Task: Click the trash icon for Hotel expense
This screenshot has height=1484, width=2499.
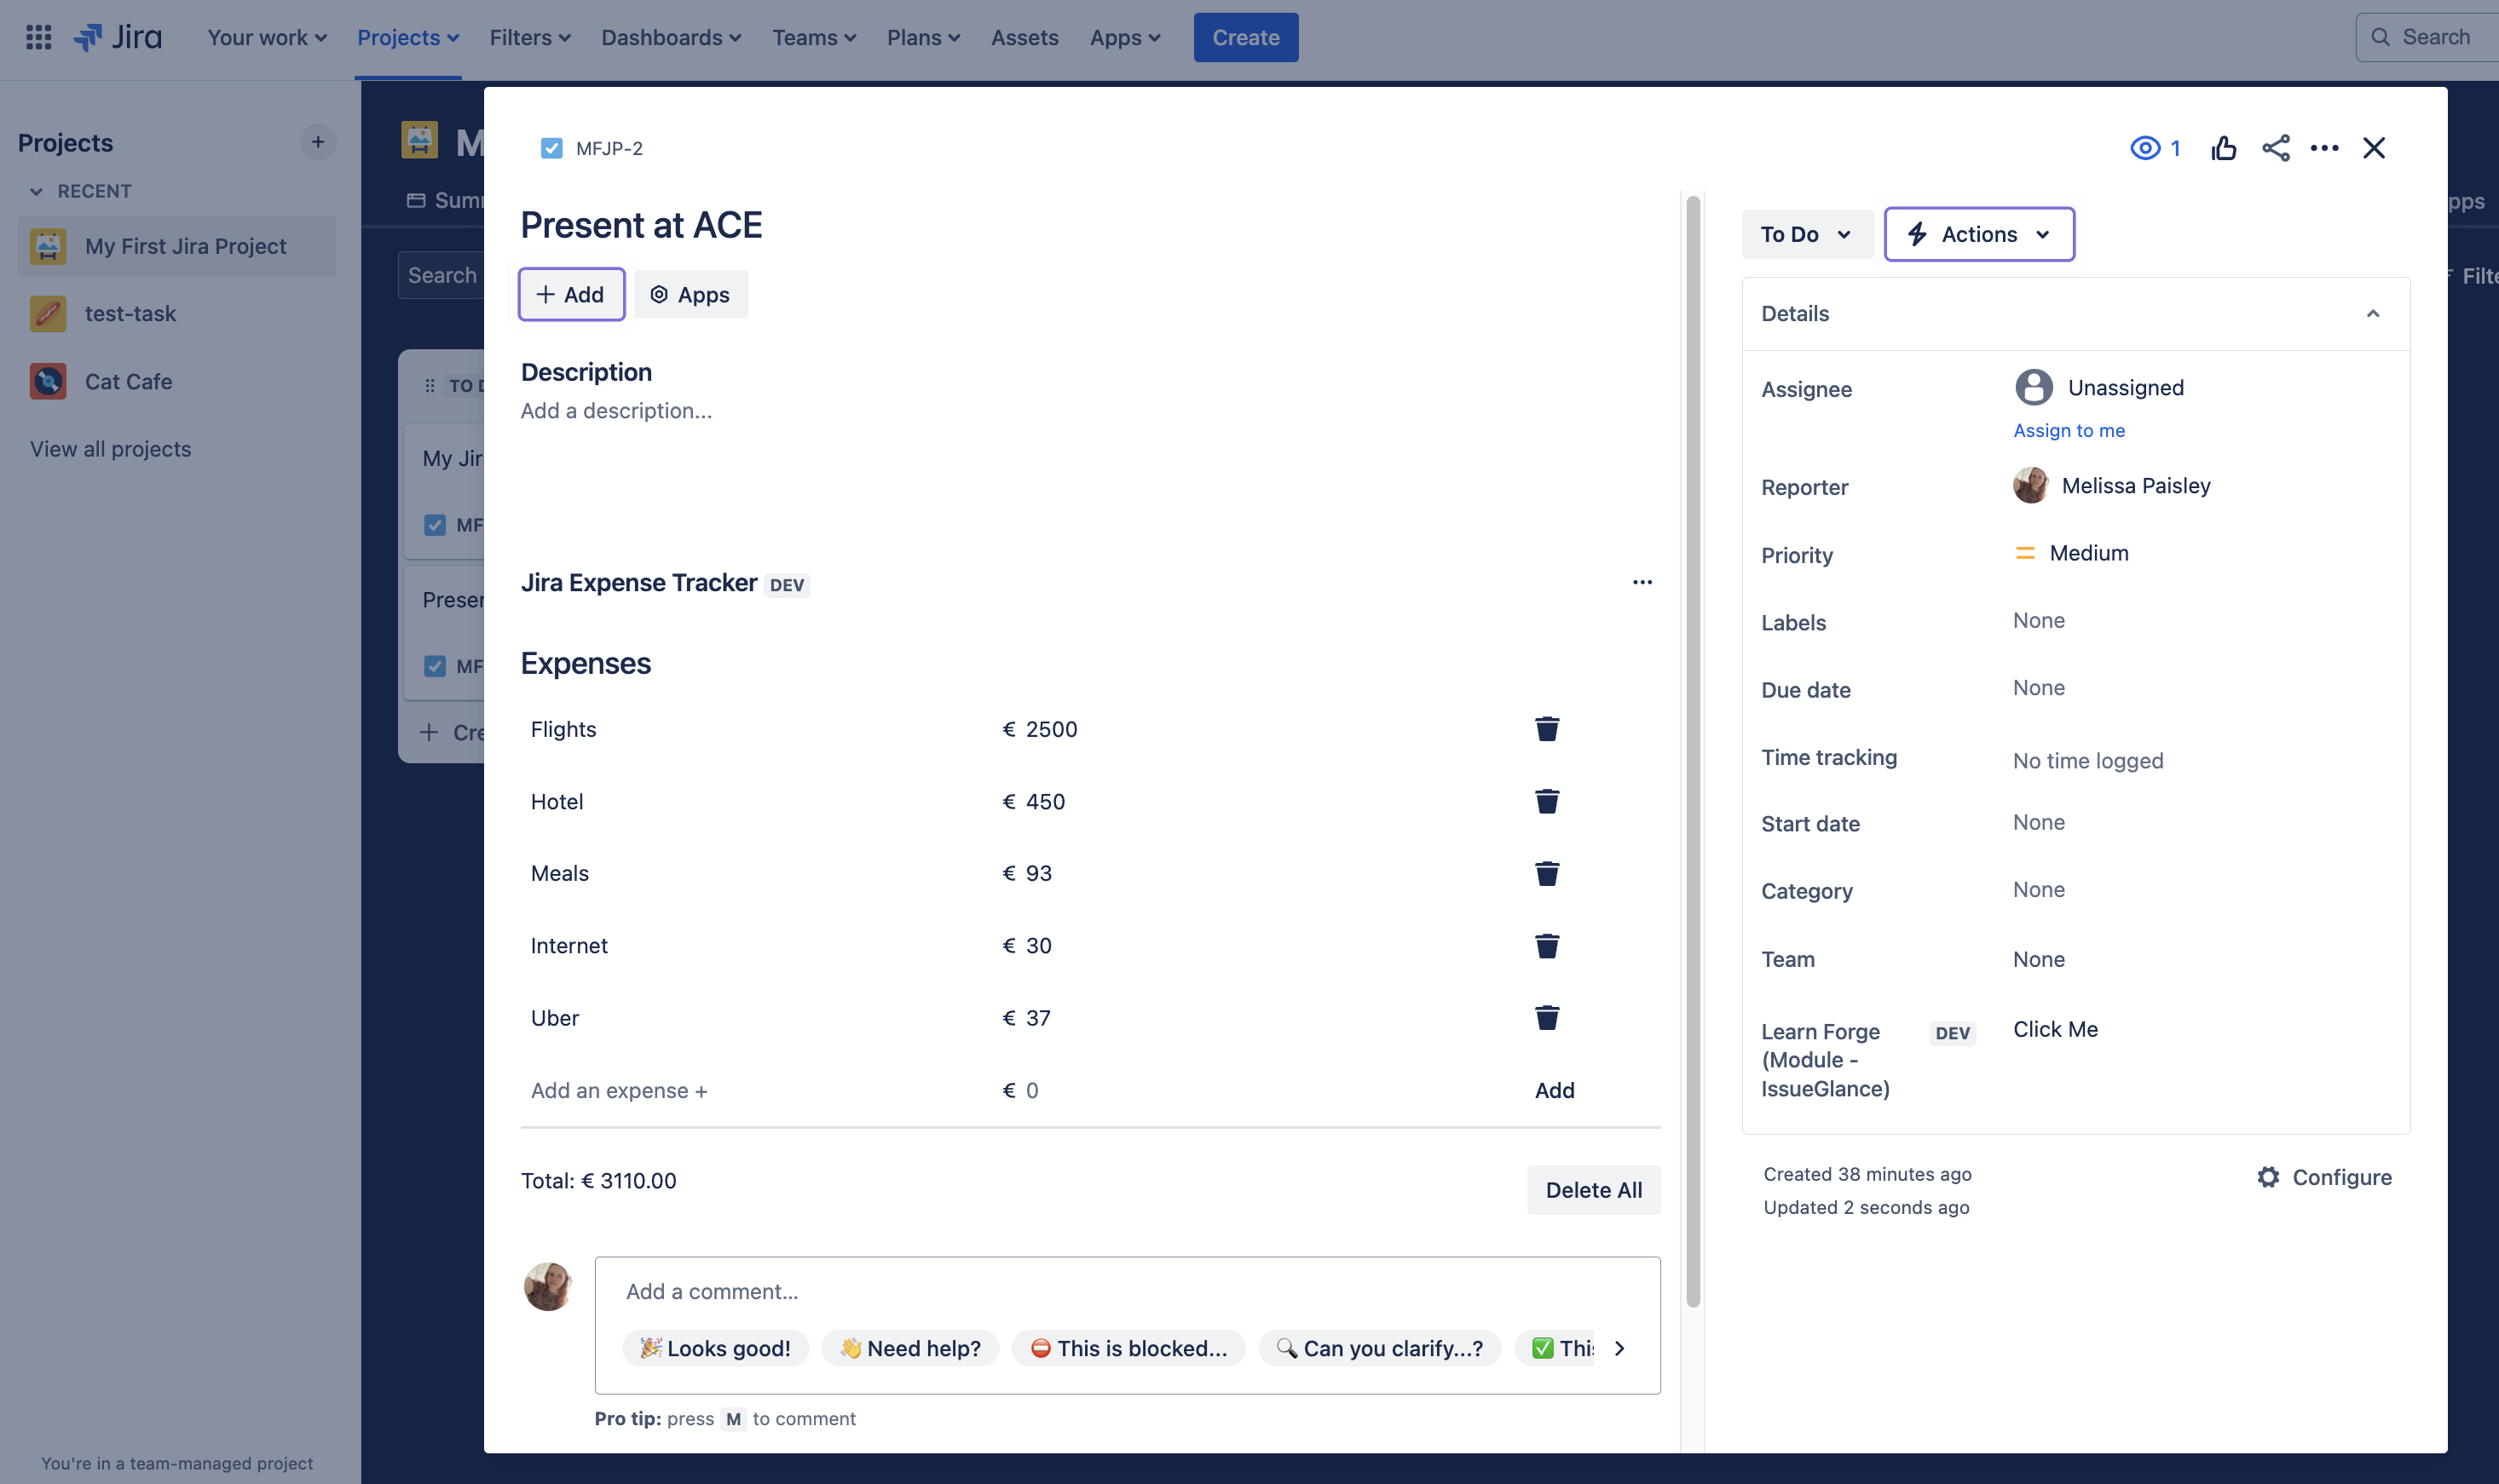Action: [1547, 801]
